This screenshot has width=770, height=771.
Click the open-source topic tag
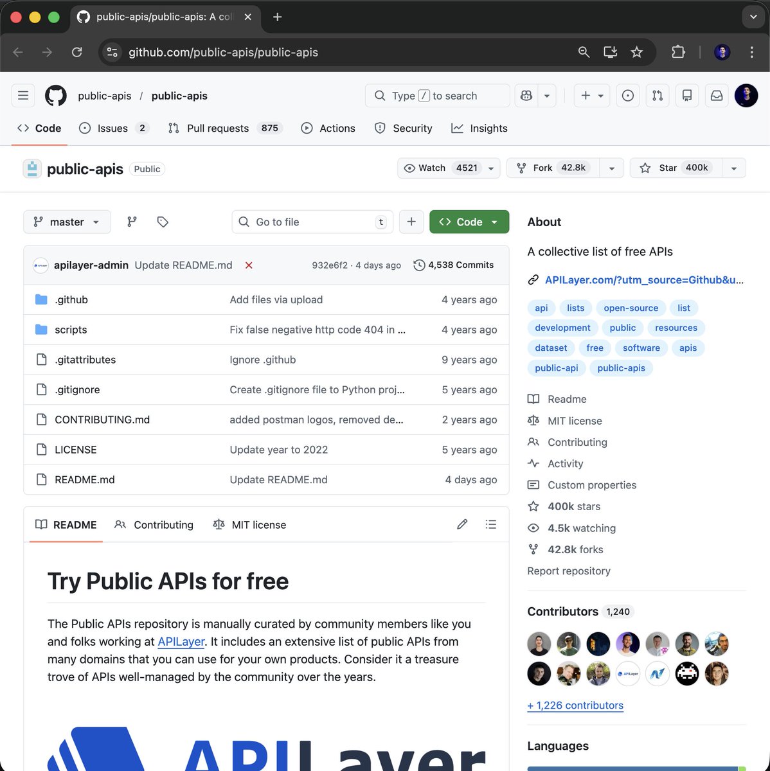point(631,308)
